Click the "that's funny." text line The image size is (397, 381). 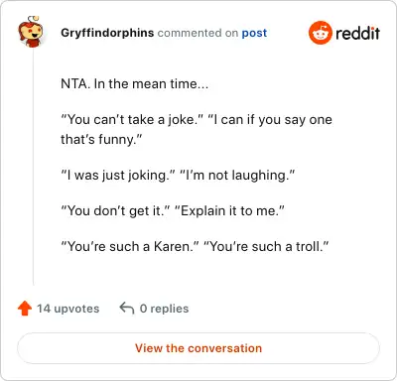click(x=101, y=139)
